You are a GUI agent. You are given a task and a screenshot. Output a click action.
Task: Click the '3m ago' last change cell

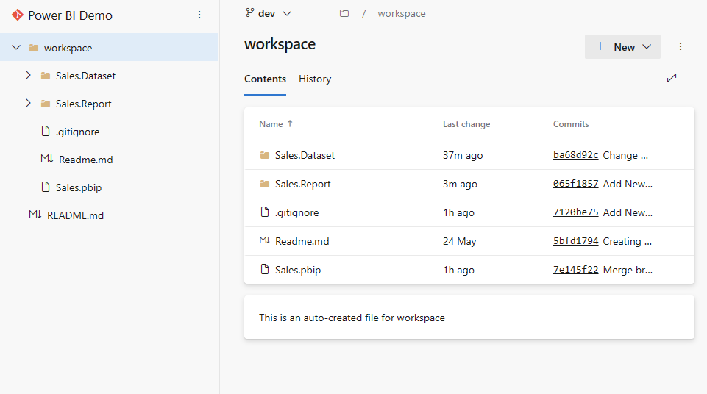(460, 184)
